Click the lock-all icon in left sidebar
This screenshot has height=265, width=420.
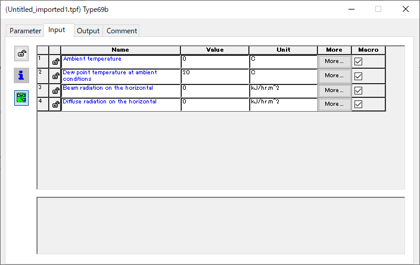(21, 53)
